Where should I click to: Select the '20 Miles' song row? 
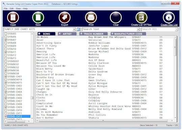tap(105, 37)
